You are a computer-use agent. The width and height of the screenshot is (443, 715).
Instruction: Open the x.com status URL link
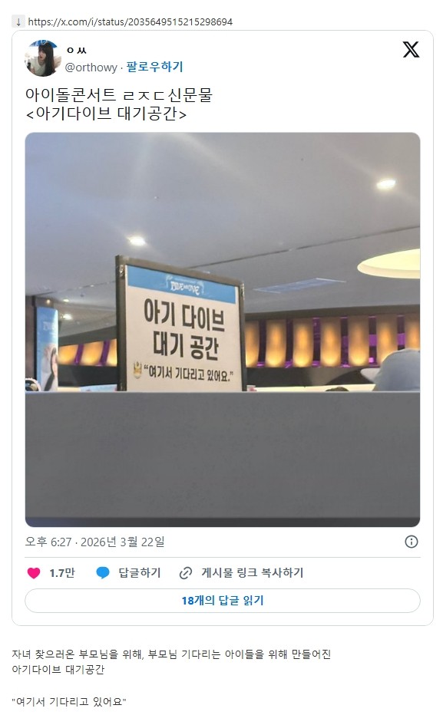pos(130,22)
